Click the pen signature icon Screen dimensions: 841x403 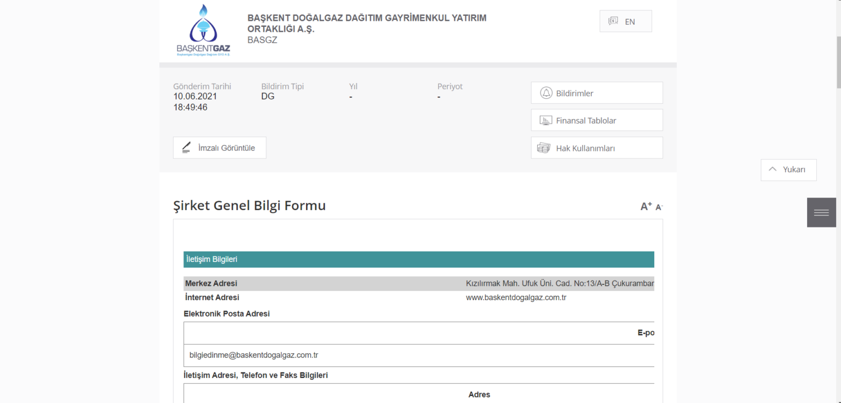pos(186,148)
